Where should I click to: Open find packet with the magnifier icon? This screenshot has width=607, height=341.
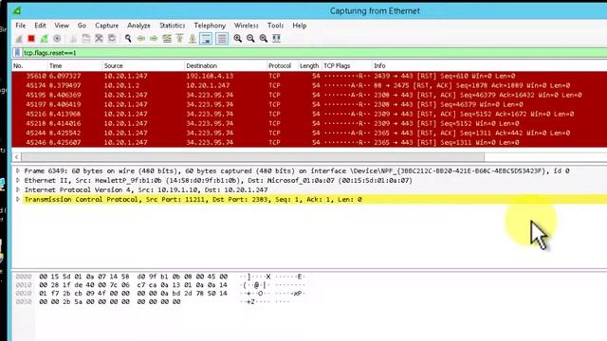pyautogui.click(x=128, y=38)
